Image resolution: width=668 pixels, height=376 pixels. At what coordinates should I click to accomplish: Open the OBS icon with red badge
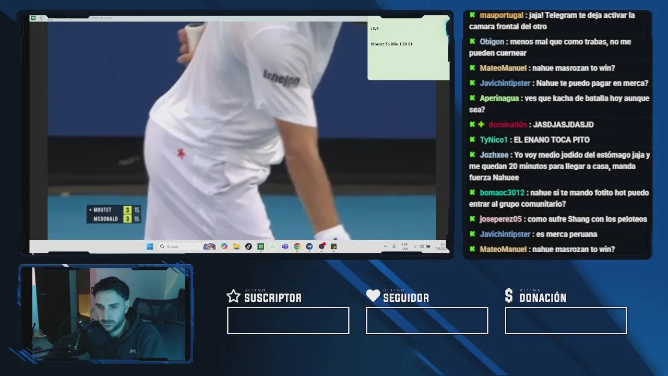tap(321, 246)
